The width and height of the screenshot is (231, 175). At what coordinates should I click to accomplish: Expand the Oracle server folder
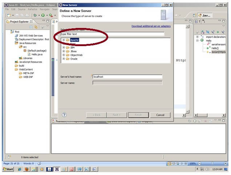click(x=64, y=59)
